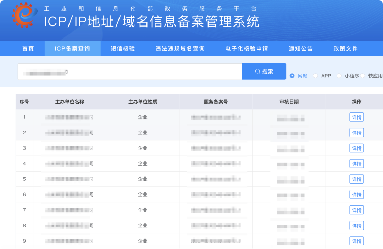This screenshot has width=383, height=249.
Task: Click the 审核日期 column header
Action: pos(289,102)
